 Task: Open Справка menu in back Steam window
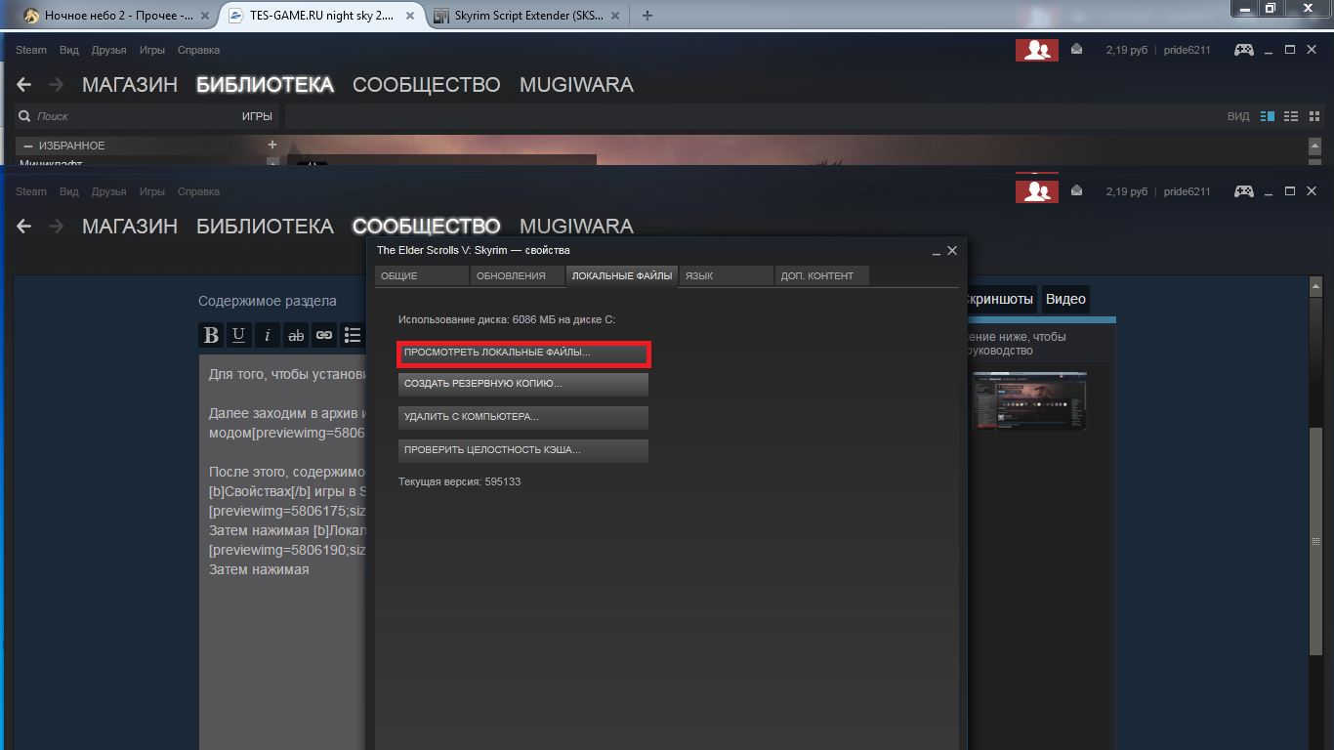point(199,50)
